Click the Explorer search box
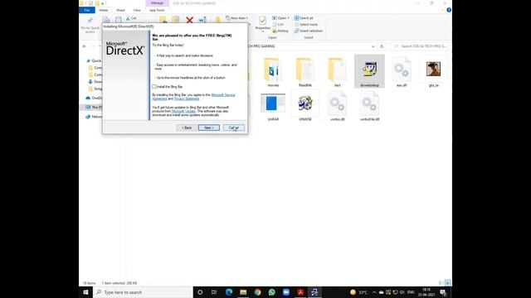531x298 pixels. (420, 46)
